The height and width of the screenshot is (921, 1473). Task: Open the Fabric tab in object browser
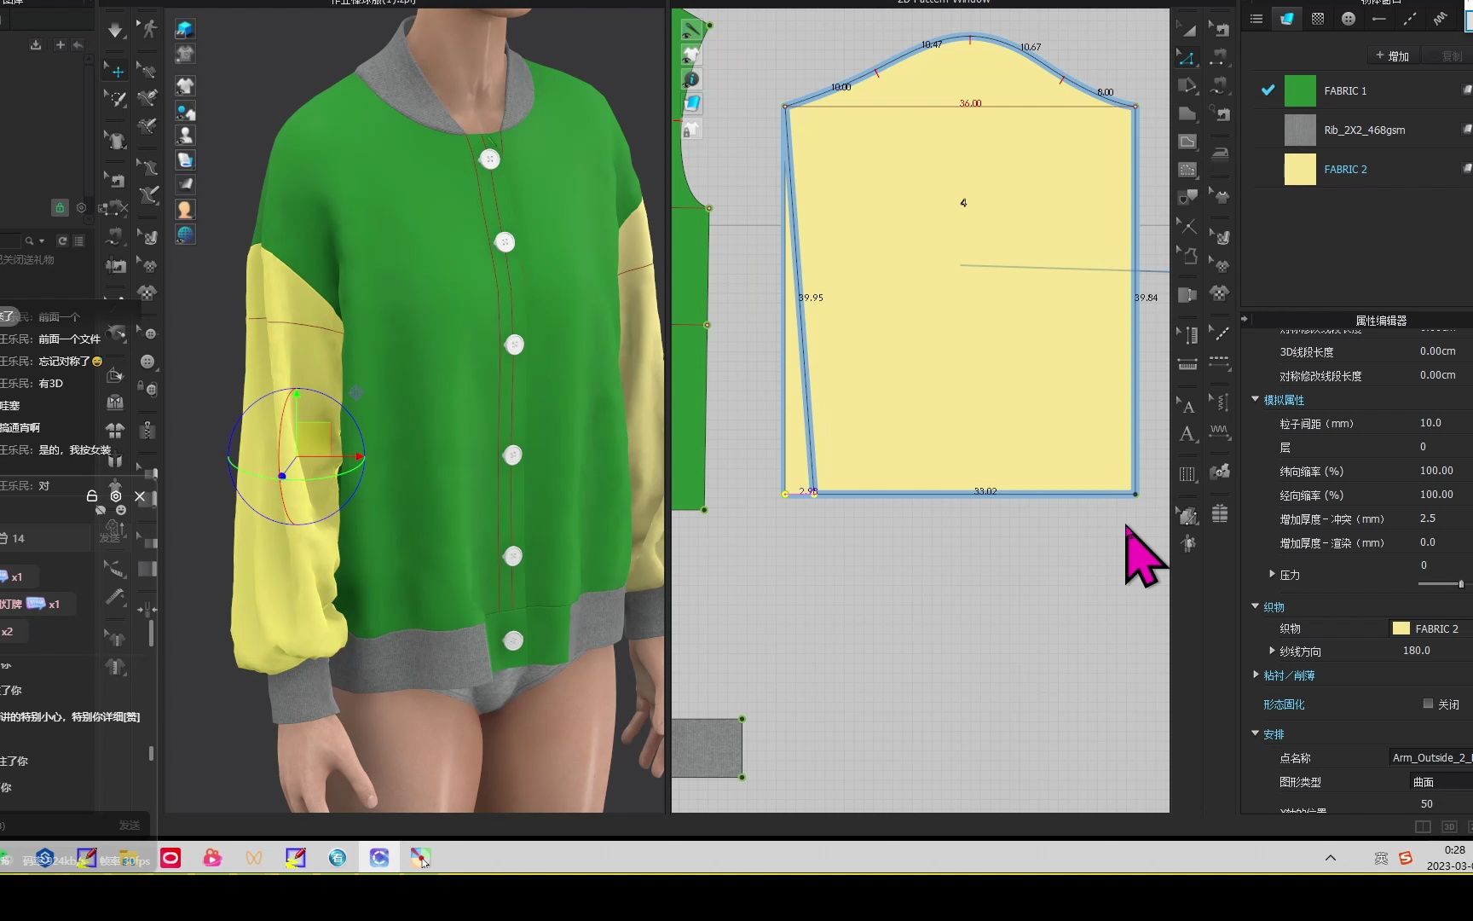(1286, 19)
